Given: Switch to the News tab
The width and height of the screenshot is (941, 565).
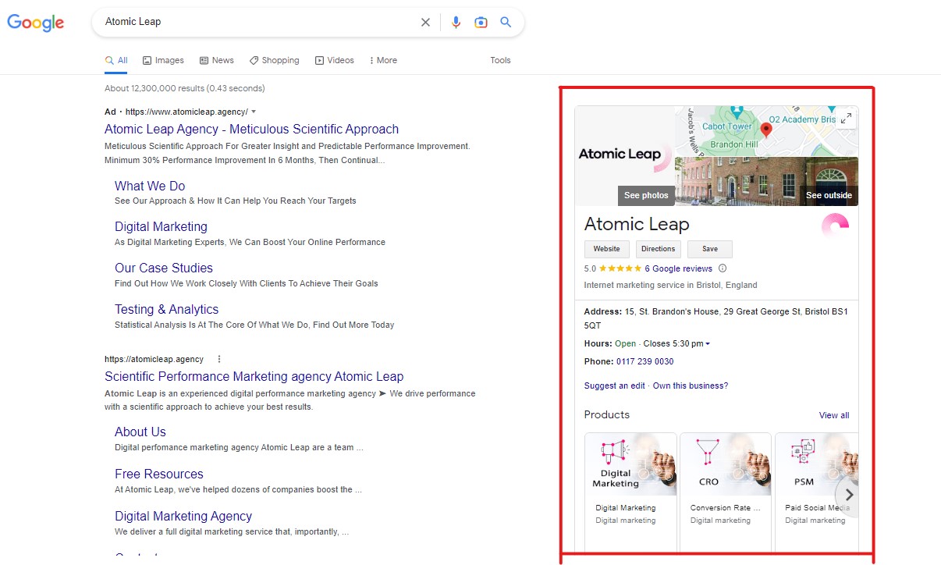Looking at the screenshot, I should coord(216,60).
